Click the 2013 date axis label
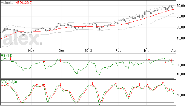Screen dimensions: 189x106 tap(88, 50)
